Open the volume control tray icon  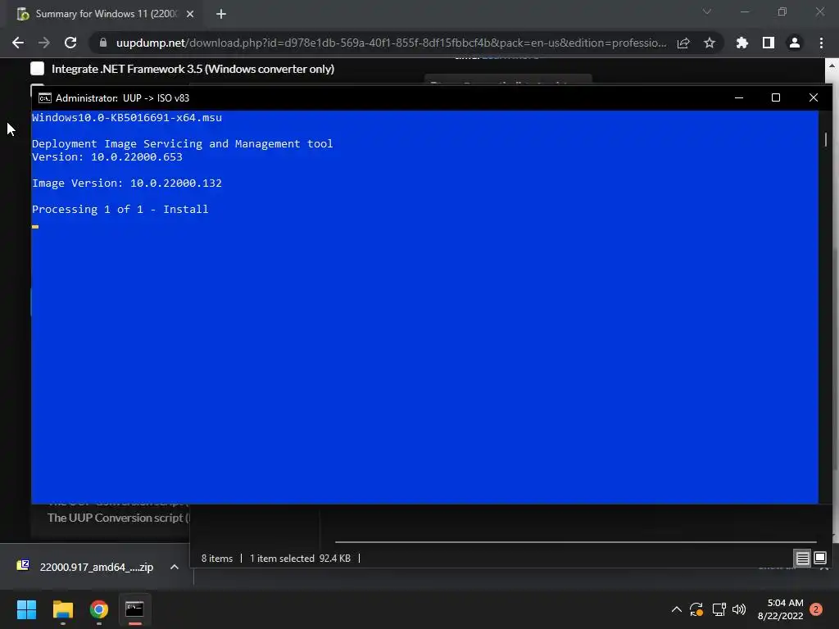(x=739, y=609)
